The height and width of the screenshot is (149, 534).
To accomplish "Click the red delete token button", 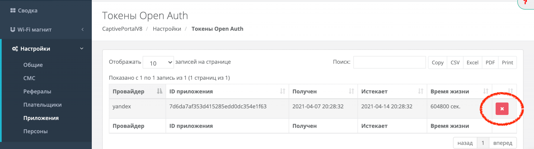I will pyautogui.click(x=502, y=109).
